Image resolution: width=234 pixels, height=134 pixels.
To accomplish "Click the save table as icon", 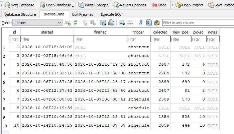I will [103, 23].
